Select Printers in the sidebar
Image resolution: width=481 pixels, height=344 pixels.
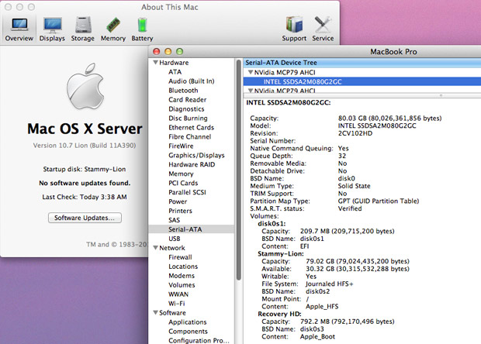coord(180,211)
